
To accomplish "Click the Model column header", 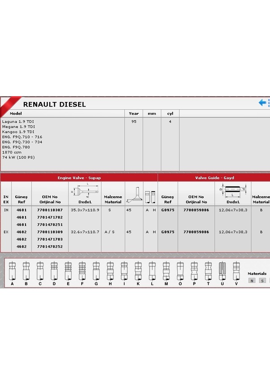I will pyautogui.click(x=16, y=114).
